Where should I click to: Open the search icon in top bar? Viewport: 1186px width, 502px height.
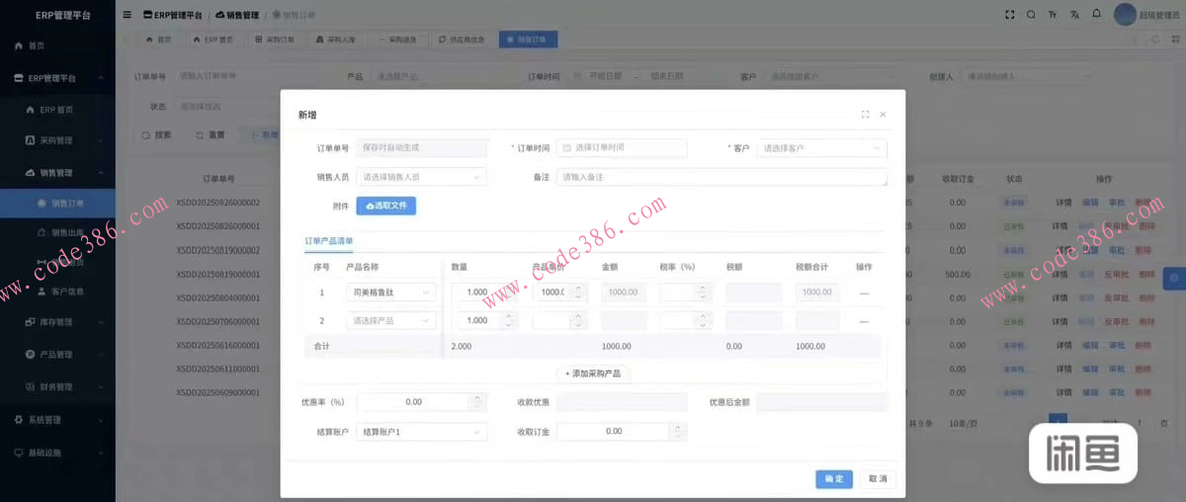[1031, 15]
